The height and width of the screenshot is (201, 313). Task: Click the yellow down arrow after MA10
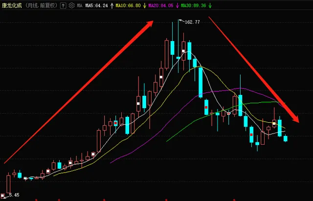coord(145,5)
